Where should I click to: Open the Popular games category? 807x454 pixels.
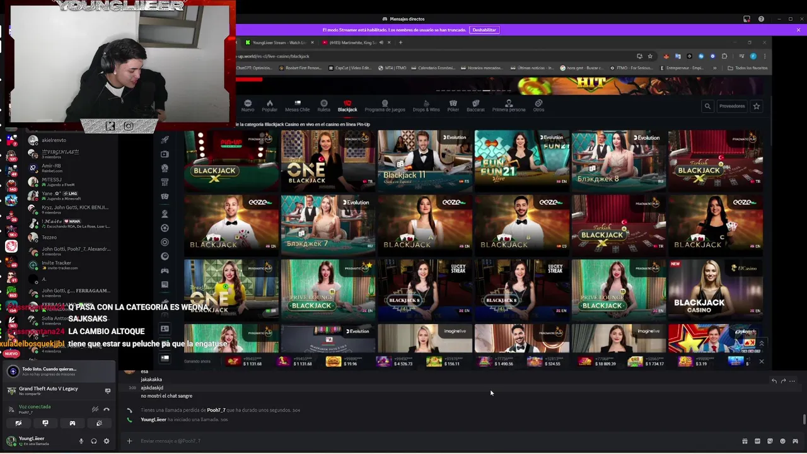(269, 105)
